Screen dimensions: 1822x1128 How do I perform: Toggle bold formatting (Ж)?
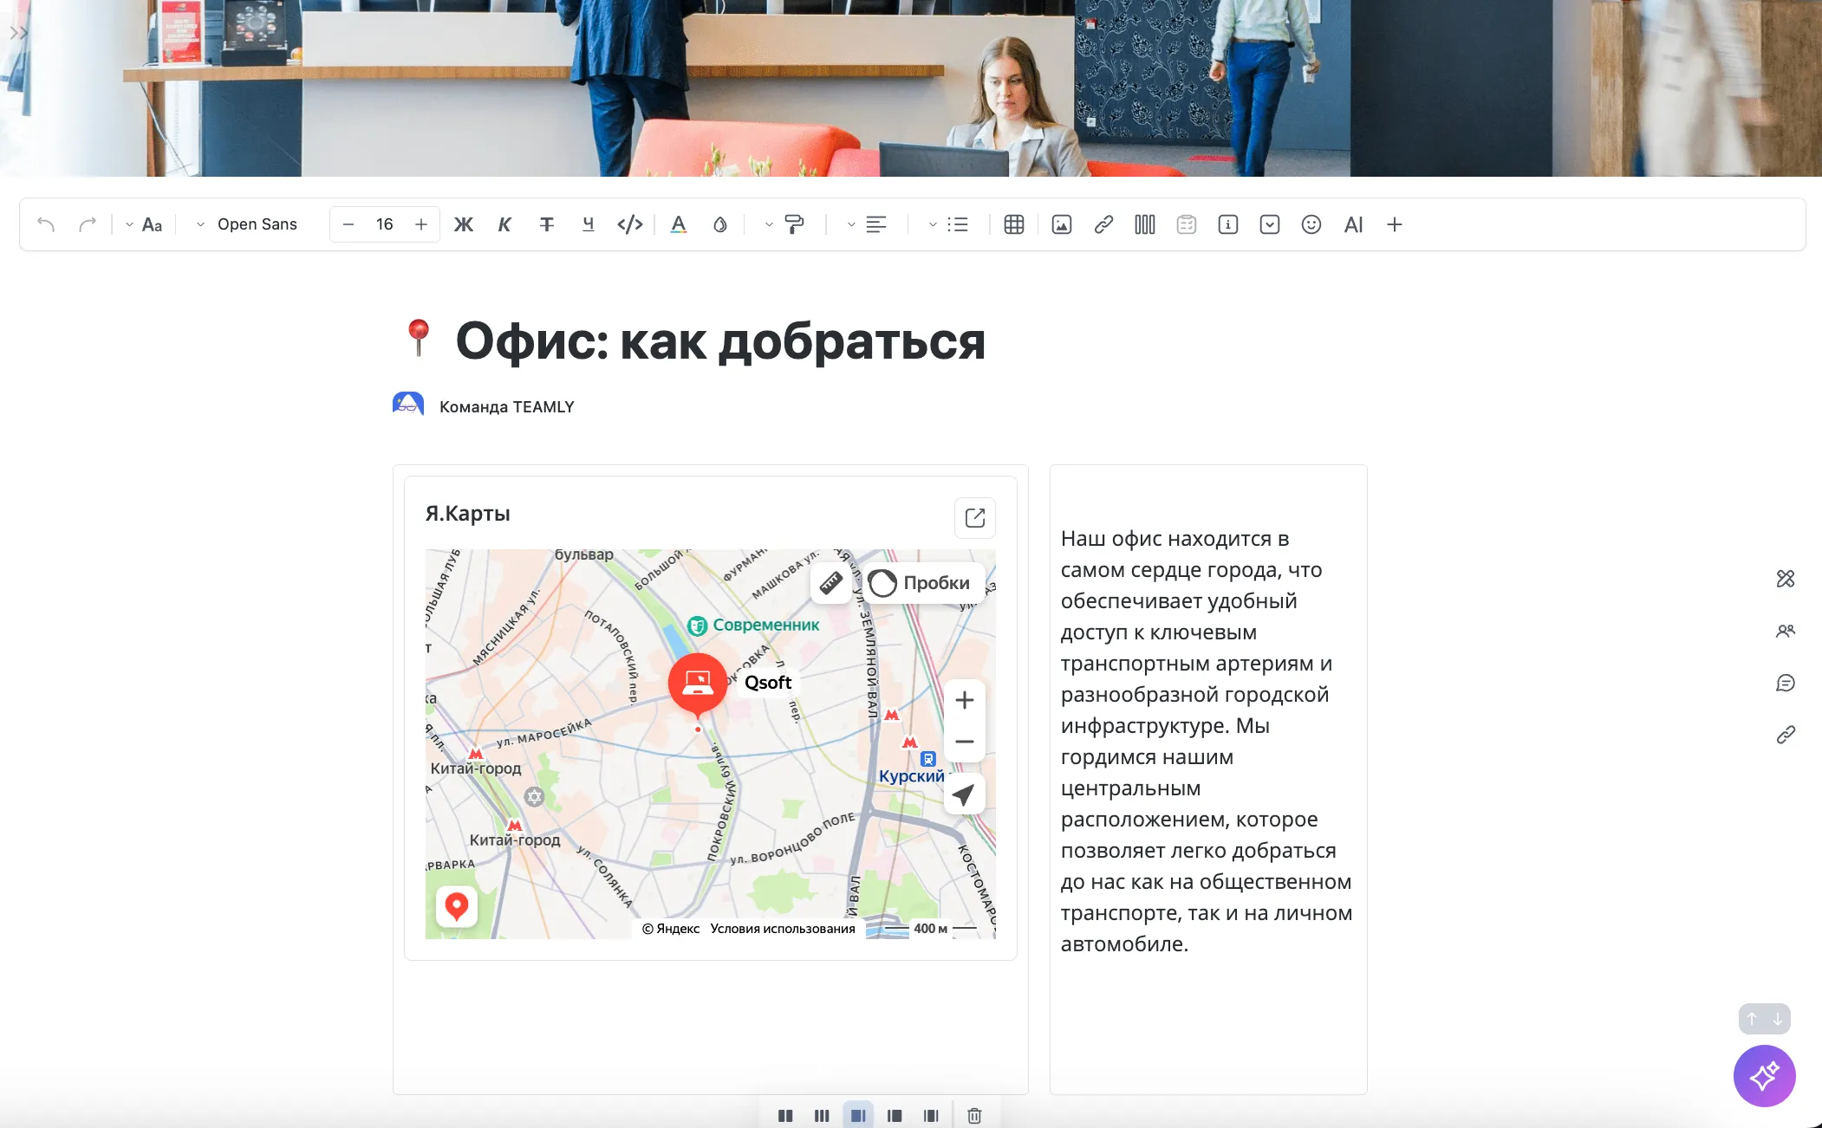464,225
